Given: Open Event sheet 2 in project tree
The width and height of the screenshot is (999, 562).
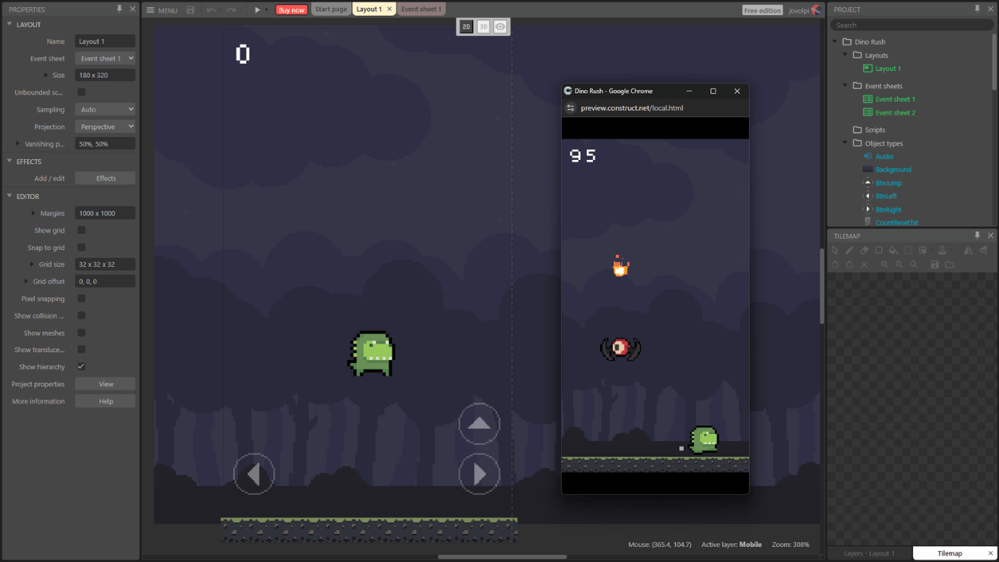Looking at the screenshot, I should [895, 112].
